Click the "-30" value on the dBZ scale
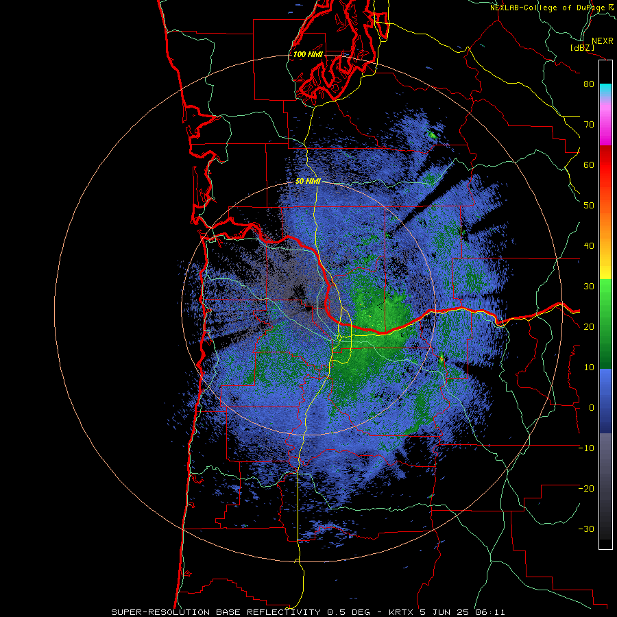This screenshot has height=617, width=617. click(x=586, y=529)
